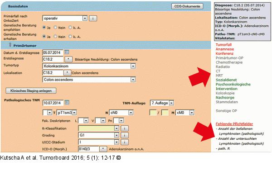Open Nachsorge in the side menu
272x180 pixels.
225,97
